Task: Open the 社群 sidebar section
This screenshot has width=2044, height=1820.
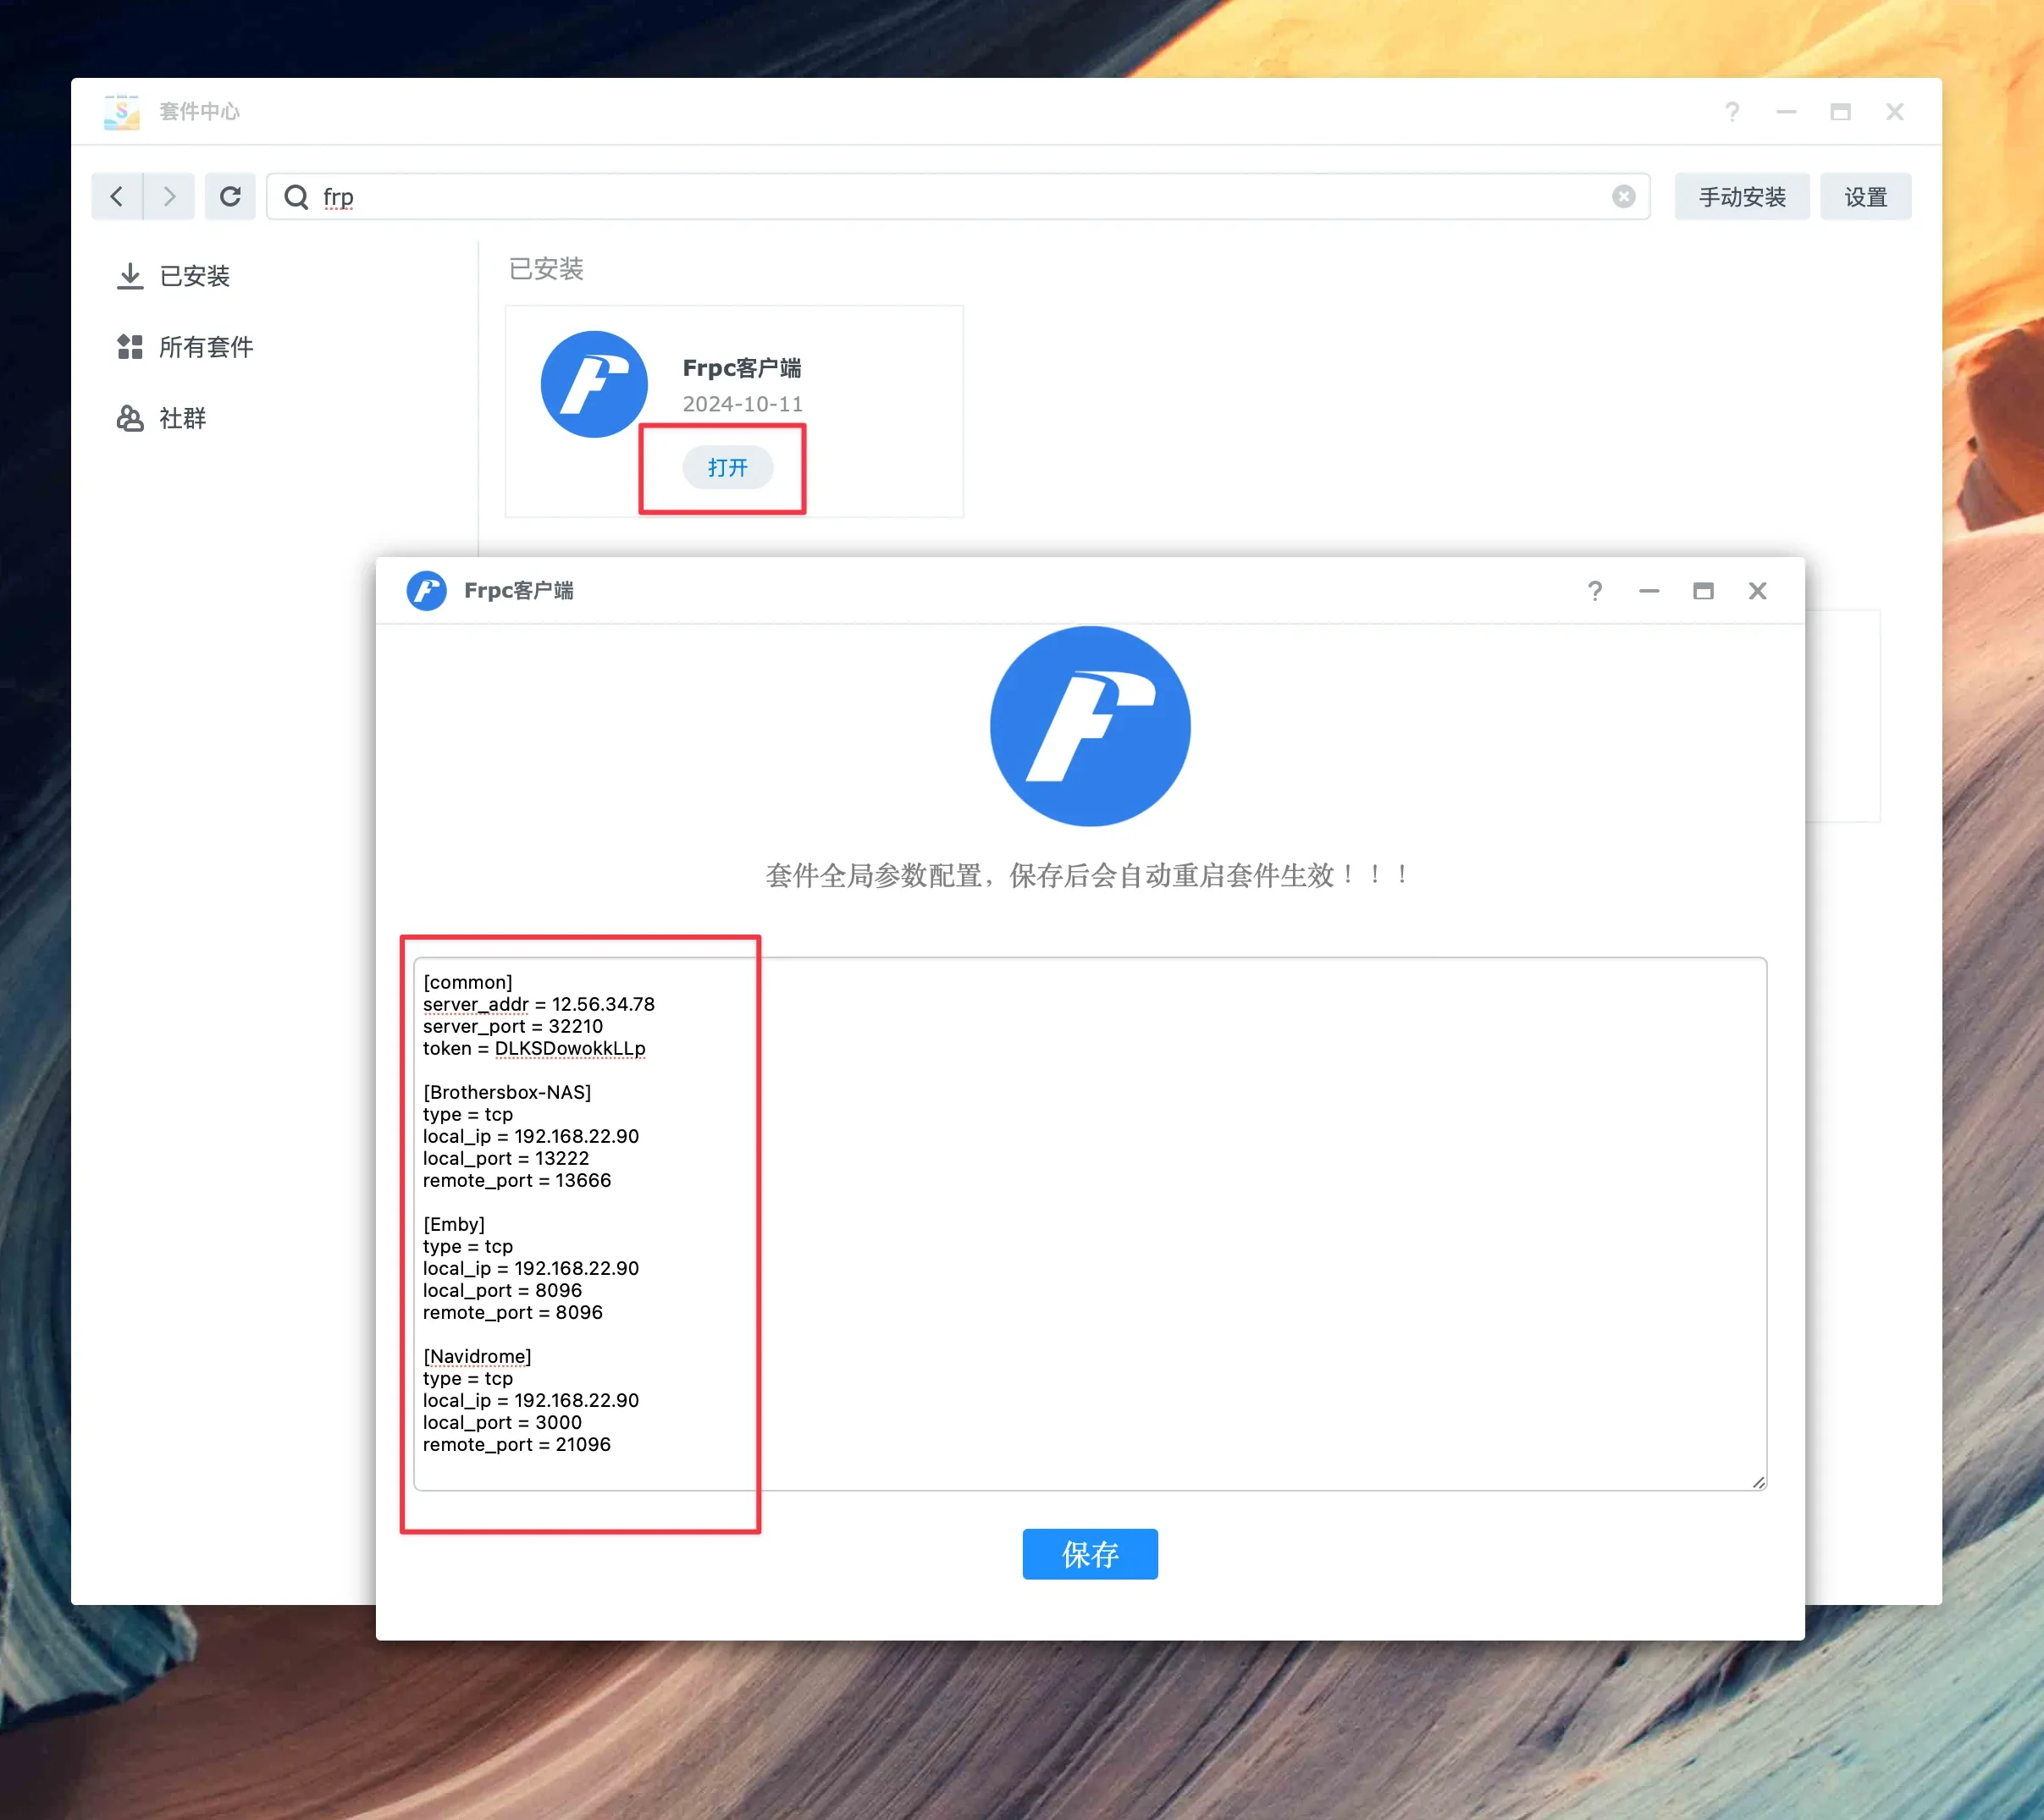Action: coord(162,418)
